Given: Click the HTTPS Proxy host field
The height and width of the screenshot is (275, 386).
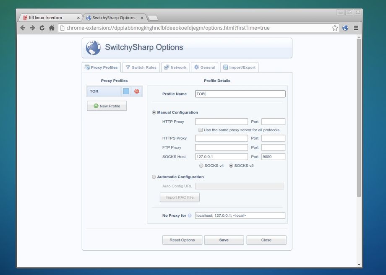Looking at the screenshot, I should [222, 138].
